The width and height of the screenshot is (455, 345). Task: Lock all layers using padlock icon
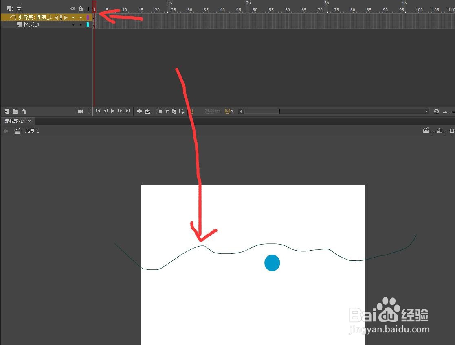click(x=81, y=8)
